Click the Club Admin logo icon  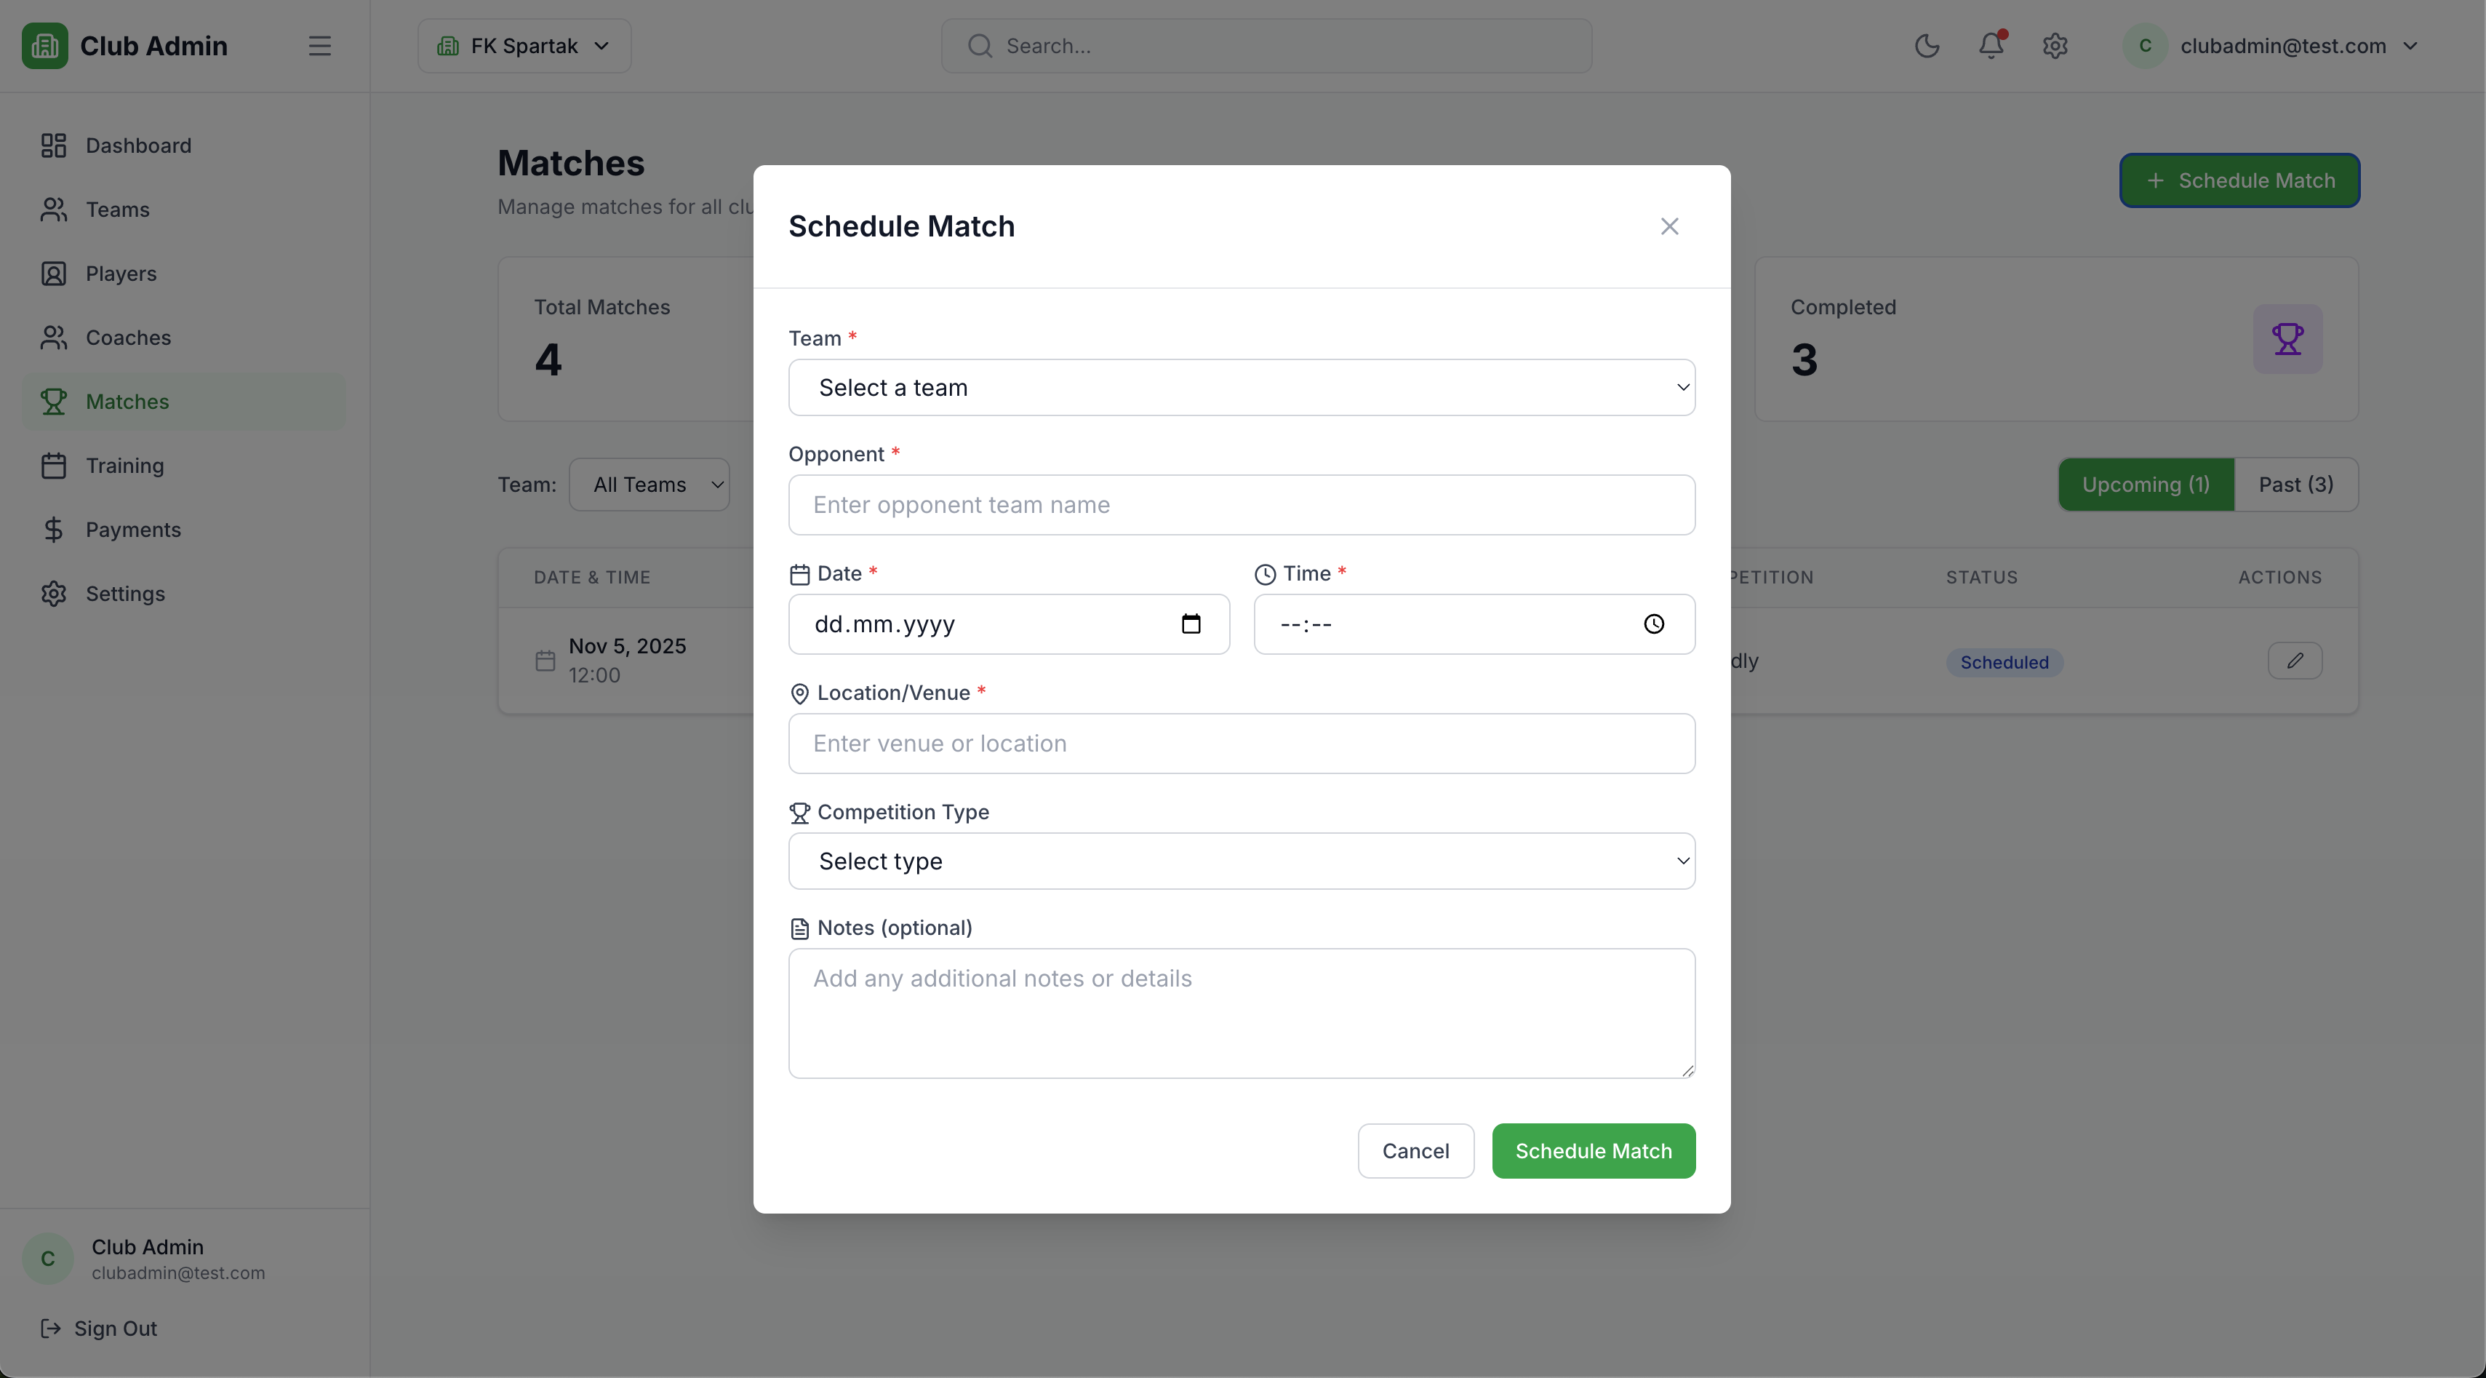44,47
